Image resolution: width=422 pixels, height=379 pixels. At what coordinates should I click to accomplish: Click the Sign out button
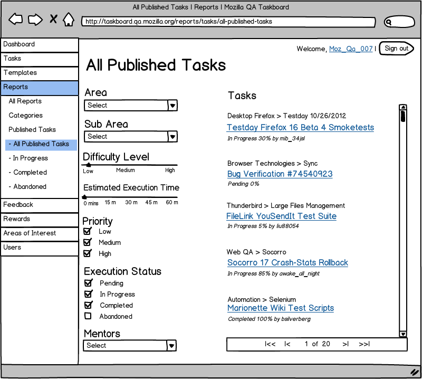tap(397, 49)
